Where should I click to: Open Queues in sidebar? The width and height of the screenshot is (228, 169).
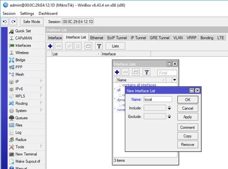(x=27, y=118)
